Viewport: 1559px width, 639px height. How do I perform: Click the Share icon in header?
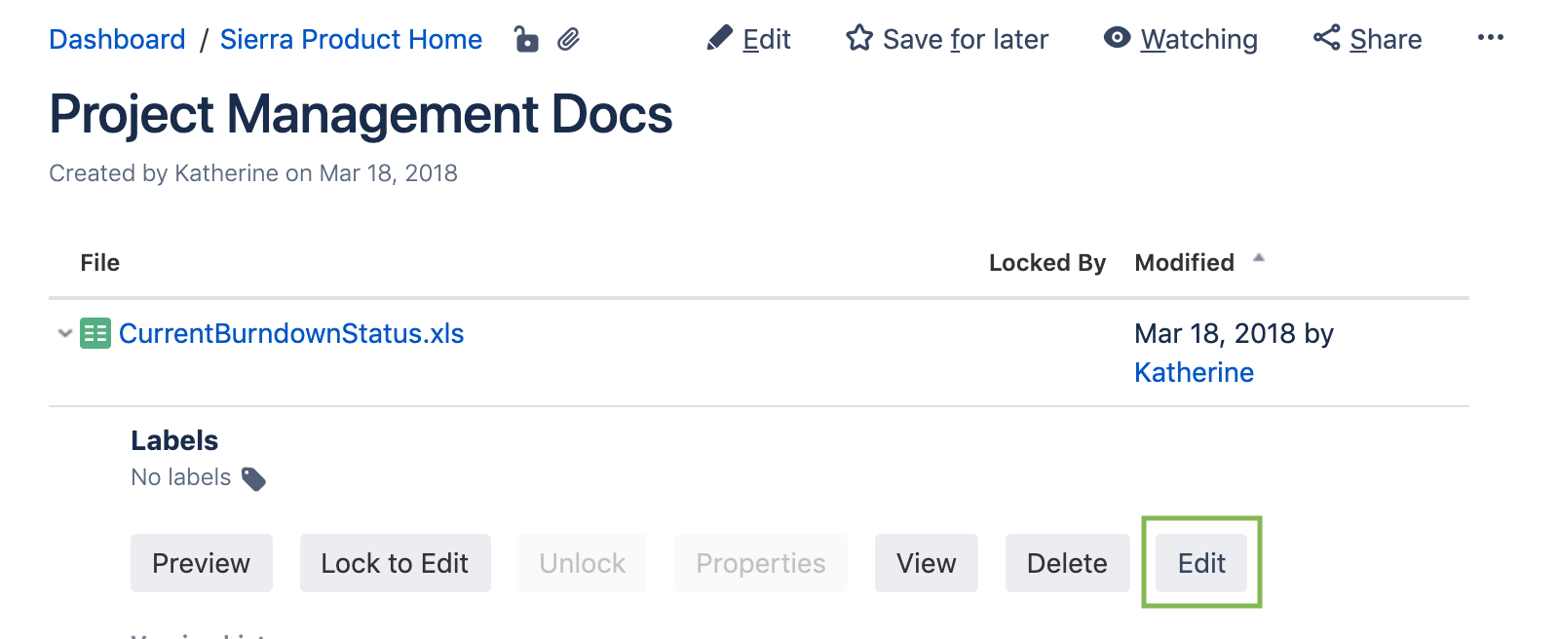[x=1326, y=38]
